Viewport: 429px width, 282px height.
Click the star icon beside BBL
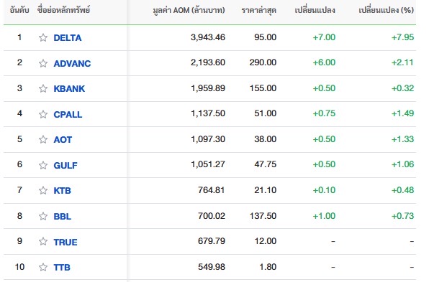tap(43, 216)
